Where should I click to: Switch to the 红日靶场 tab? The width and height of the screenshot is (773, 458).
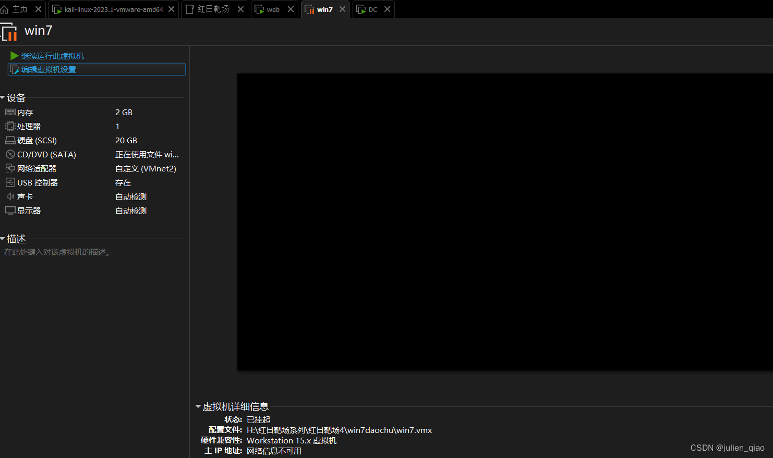pos(213,9)
